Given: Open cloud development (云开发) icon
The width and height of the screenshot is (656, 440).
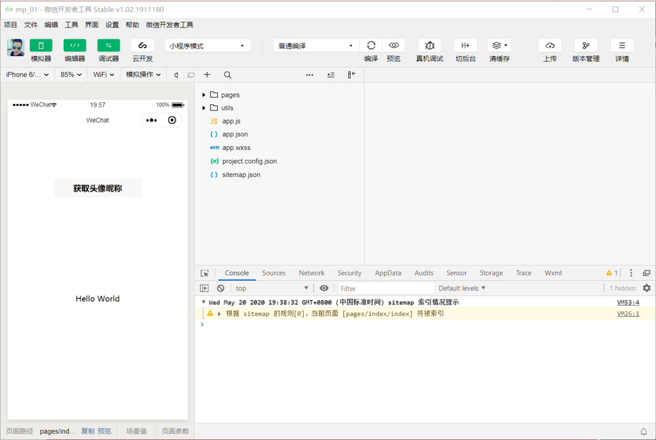Looking at the screenshot, I should tap(143, 45).
